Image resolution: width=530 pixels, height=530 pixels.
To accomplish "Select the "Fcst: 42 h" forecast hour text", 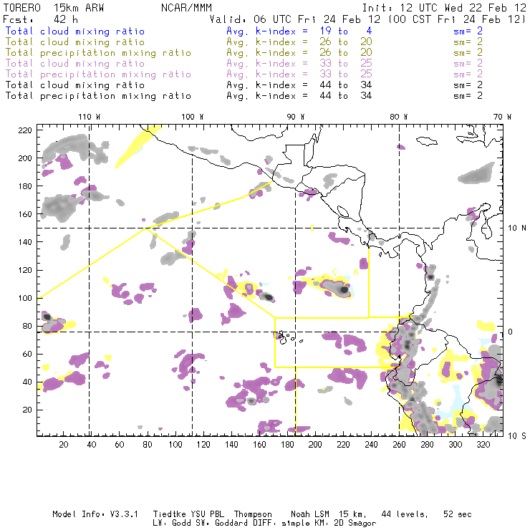I will 40,19.
